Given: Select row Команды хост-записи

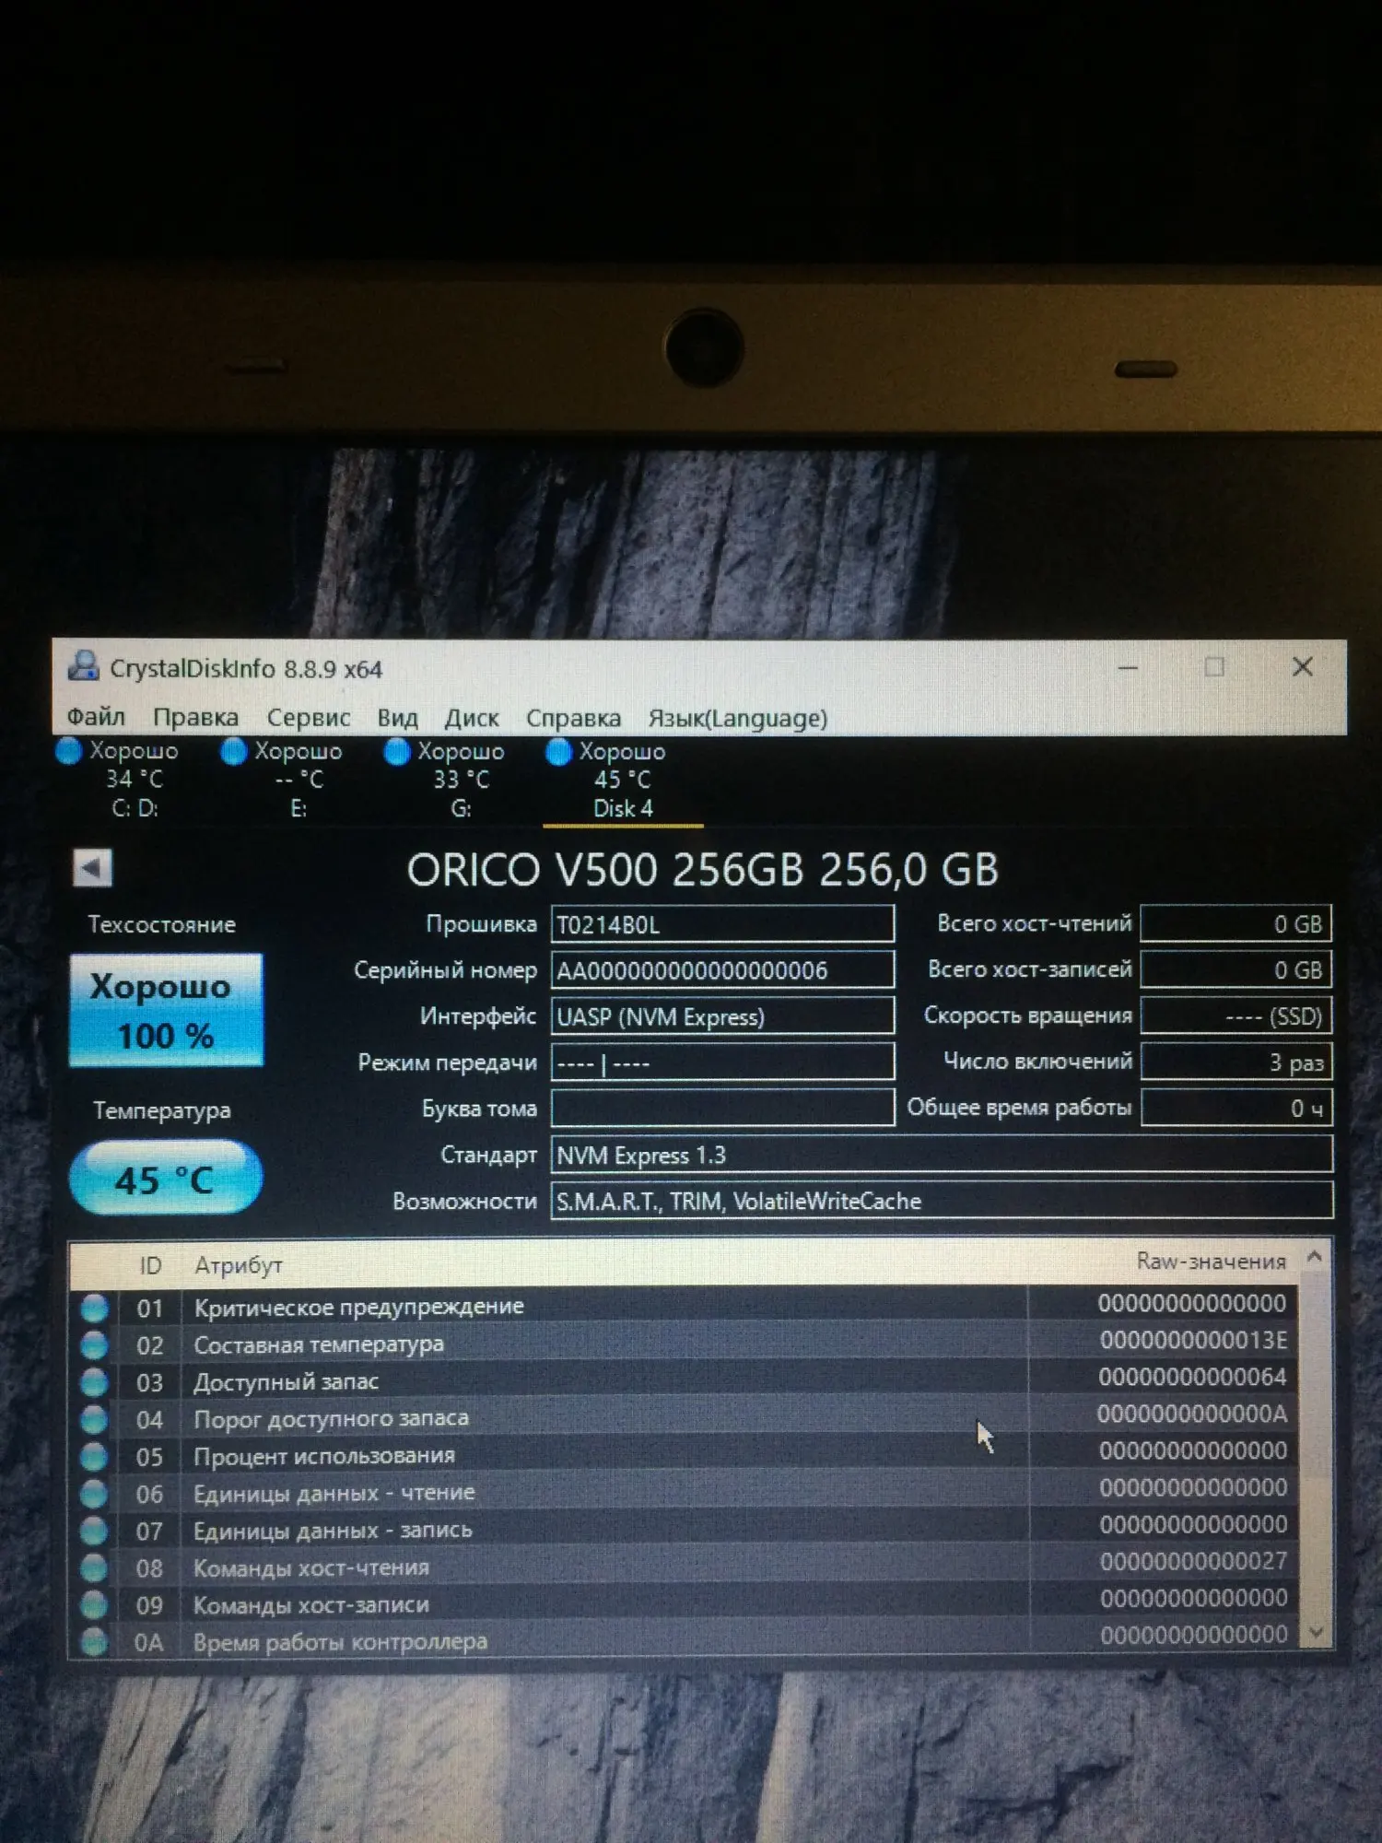Looking at the screenshot, I should [x=686, y=1602].
